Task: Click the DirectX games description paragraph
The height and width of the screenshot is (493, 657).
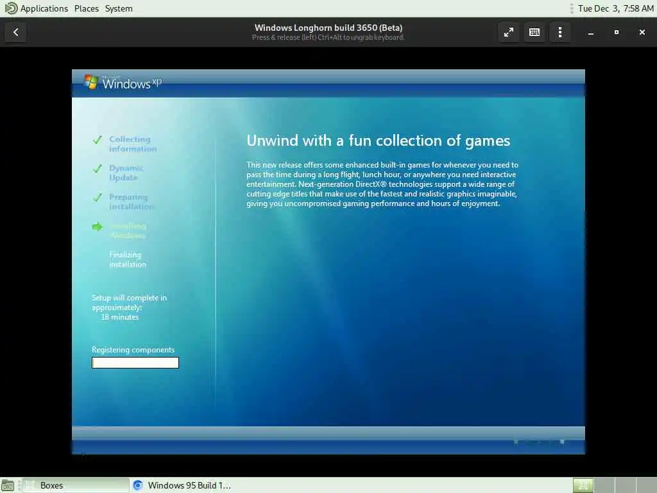Action: [382, 184]
